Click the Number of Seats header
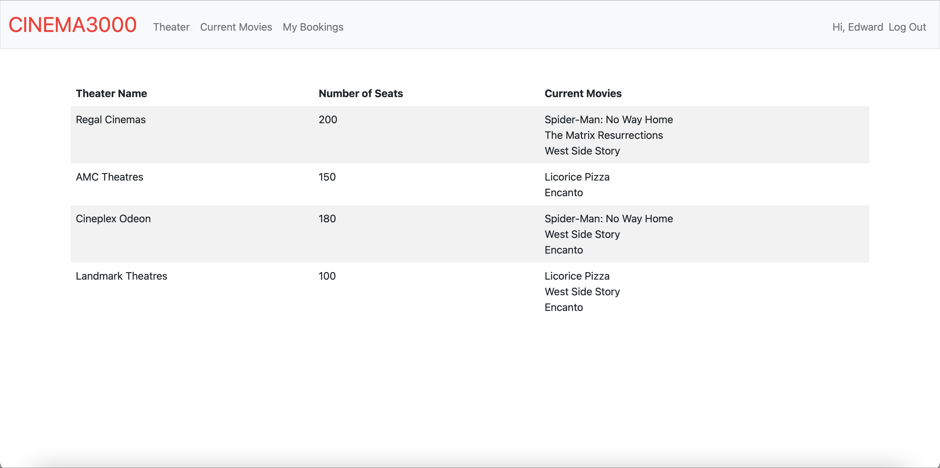940x468 pixels. (361, 93)
